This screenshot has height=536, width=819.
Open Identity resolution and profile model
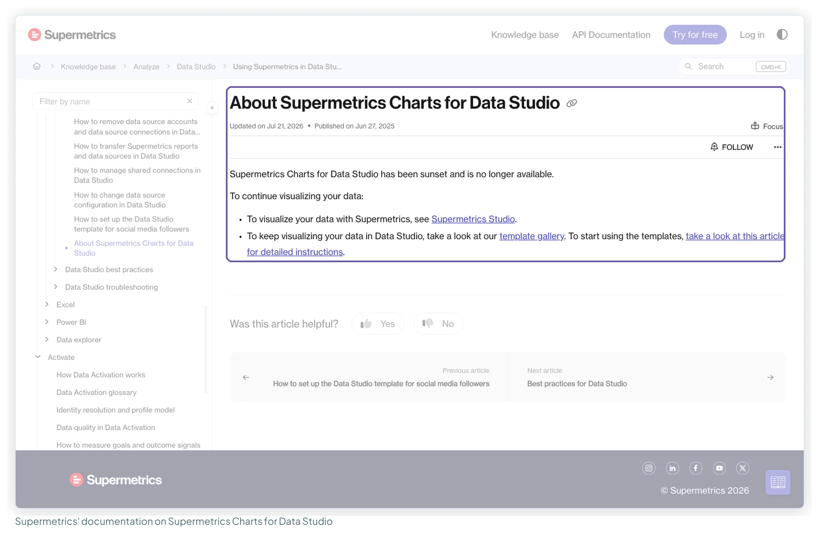[115, 410]
